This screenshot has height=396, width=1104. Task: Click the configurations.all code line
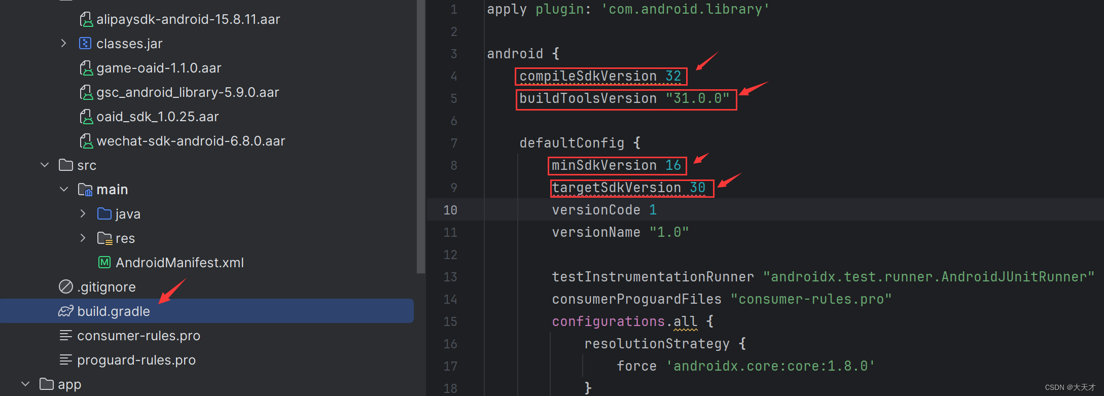[633, 321]
